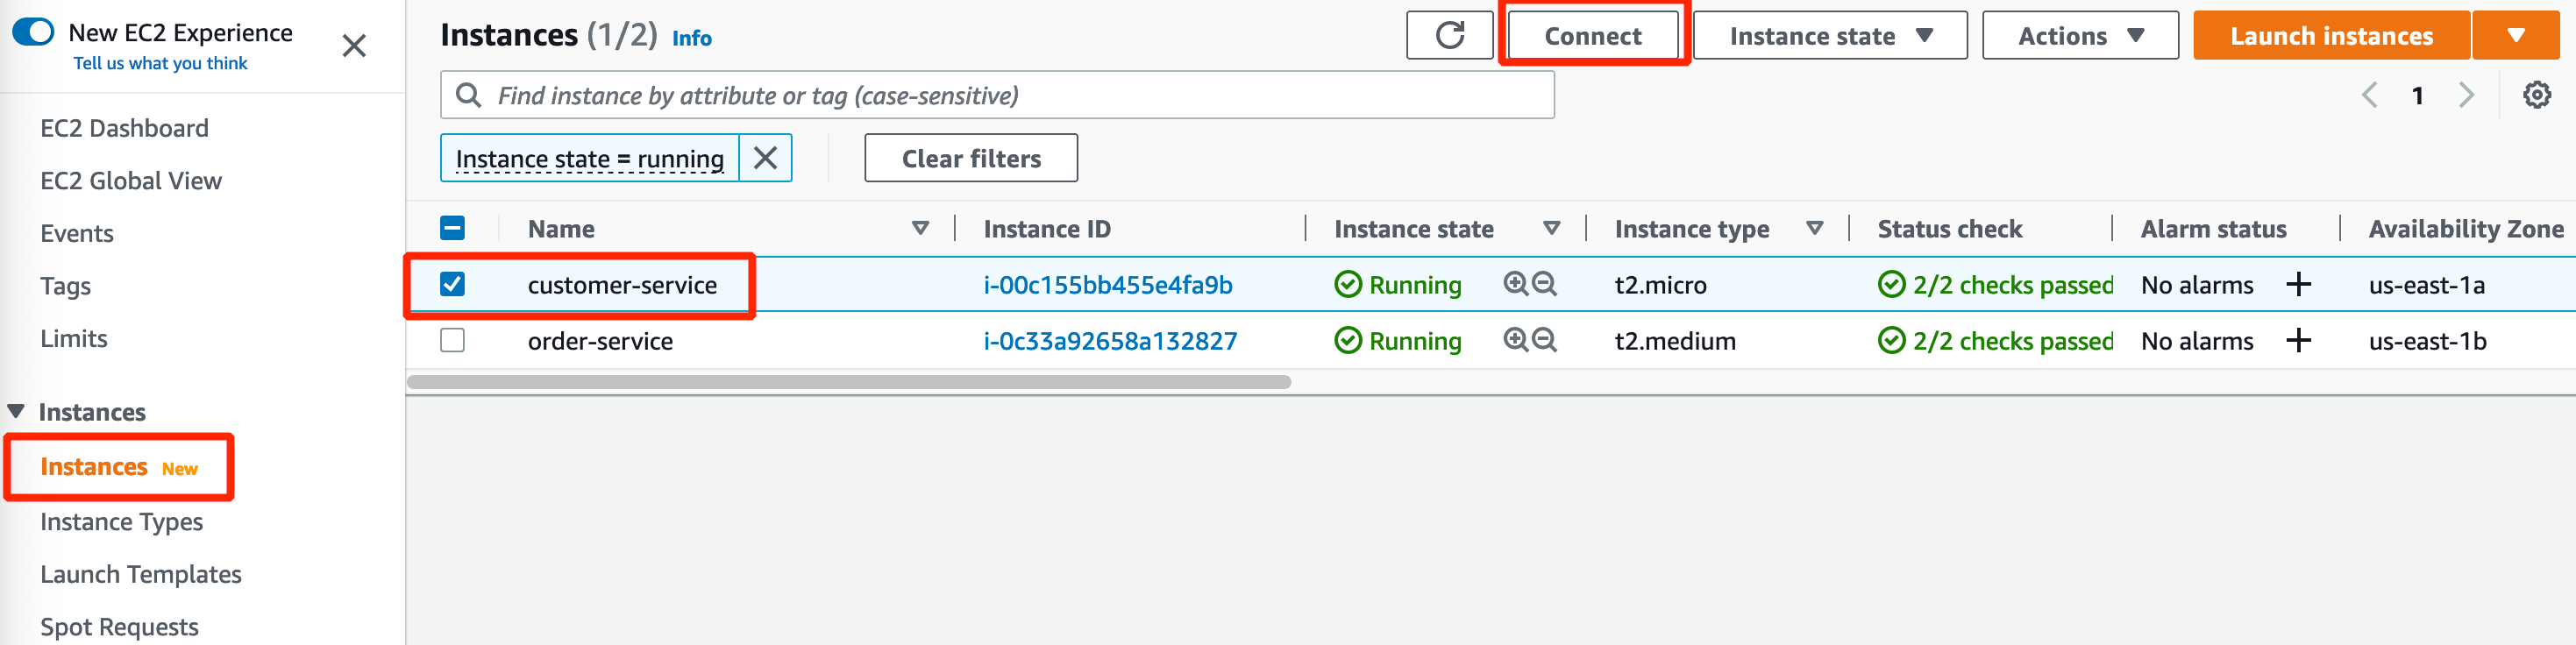This screenshot has height=645, width=2576.
Task: Click the Connect button
Action: [1592, 35]
